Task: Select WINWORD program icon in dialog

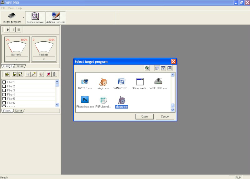Action: pyautogui.click(x=121, y=82)
